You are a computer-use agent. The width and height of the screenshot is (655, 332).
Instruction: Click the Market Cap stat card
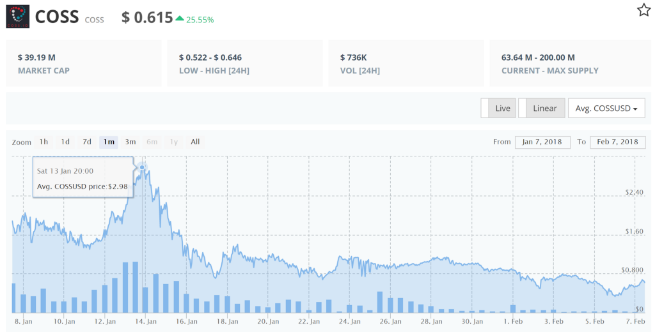pos(83,63)
